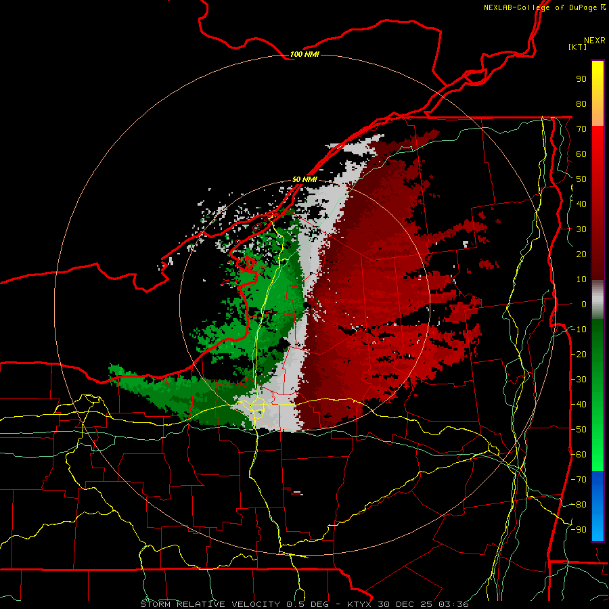The image size is (609, 609).
Task: Click the 90 value on the velocity scale
Action: pos(581,79)
